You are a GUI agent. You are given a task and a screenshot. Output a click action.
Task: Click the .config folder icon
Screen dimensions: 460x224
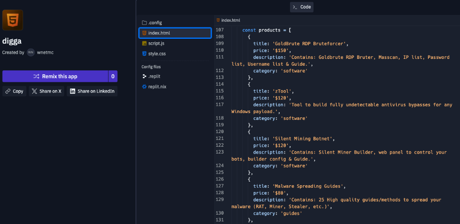144,23
